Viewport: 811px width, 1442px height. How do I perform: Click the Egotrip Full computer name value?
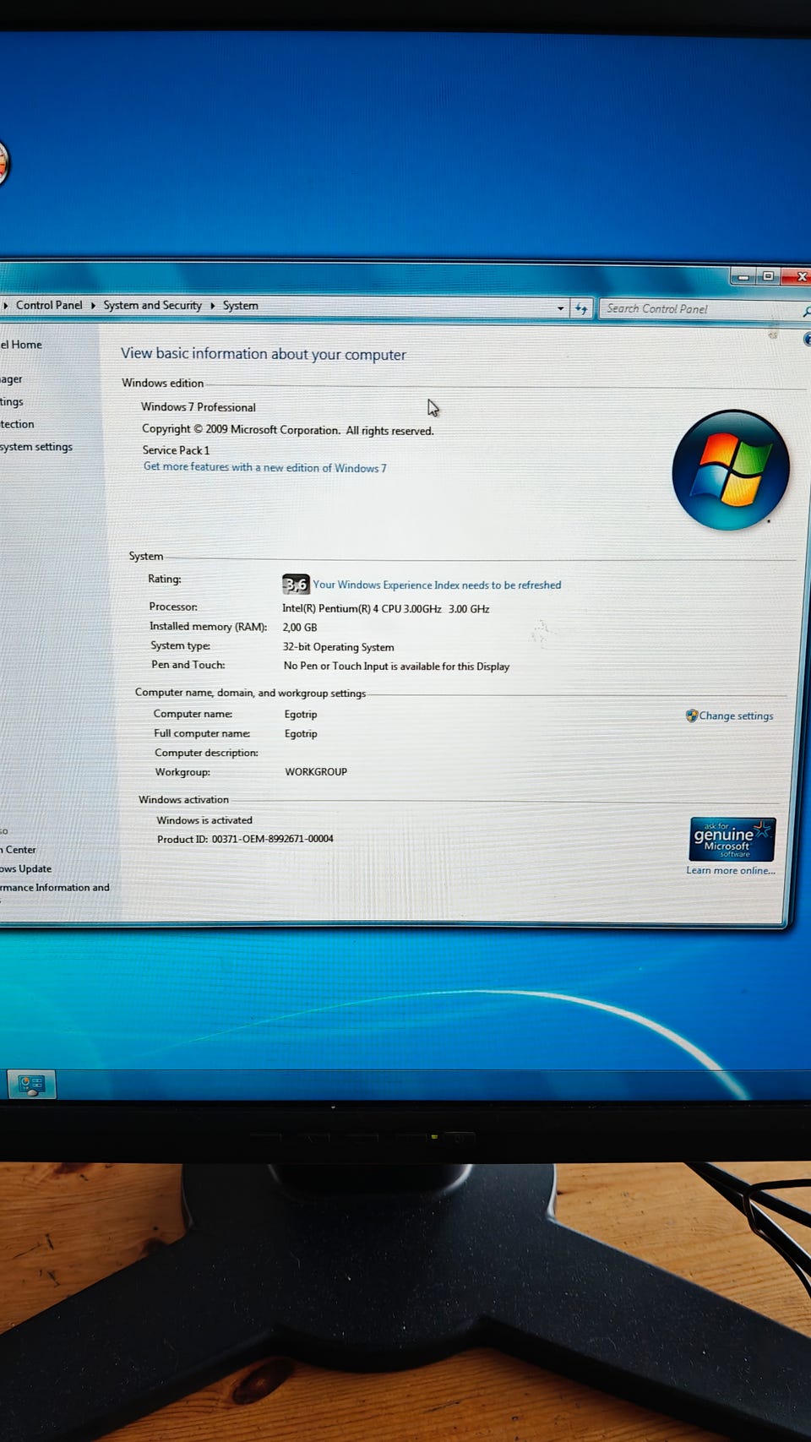pyautogui.click(x=301, y=734)
